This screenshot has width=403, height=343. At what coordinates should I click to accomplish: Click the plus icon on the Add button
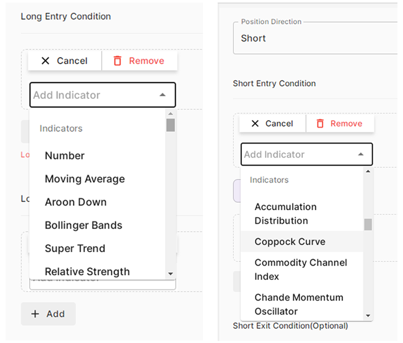35,314
